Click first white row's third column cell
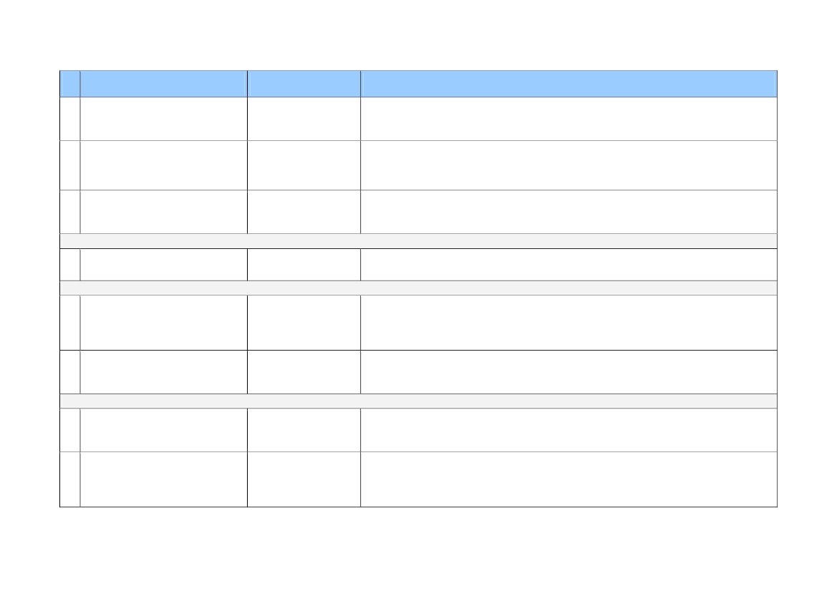The height and width of the screenshot is (591, 837). click(304, 119)
